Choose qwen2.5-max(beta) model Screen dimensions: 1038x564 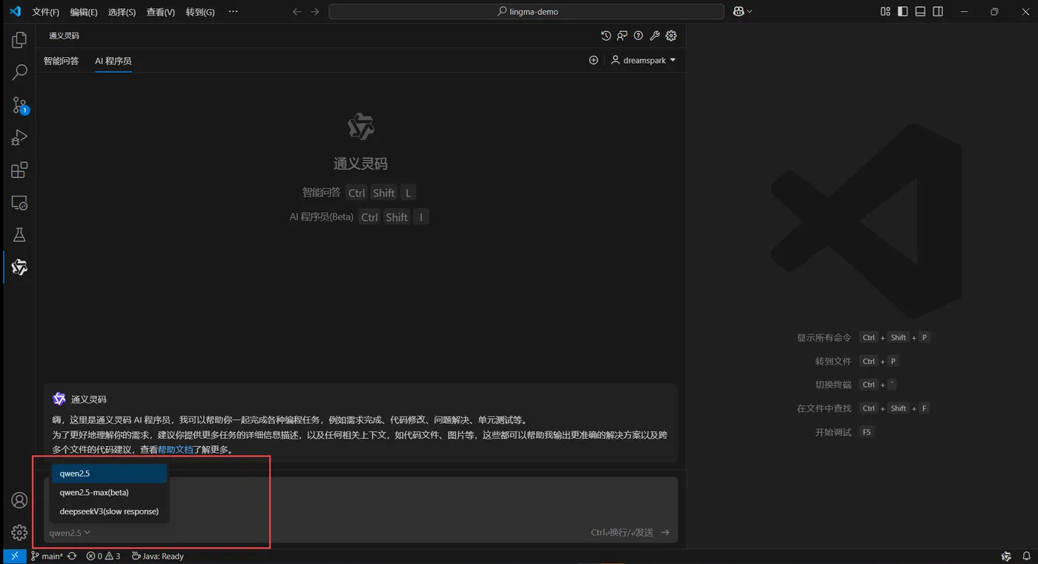pyautogui.click(x=110, y=492)
